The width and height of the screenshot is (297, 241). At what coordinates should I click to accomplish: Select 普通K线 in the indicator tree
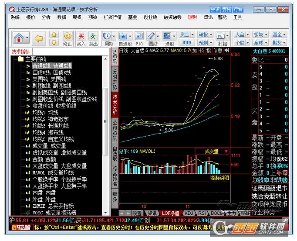point(52,66)
